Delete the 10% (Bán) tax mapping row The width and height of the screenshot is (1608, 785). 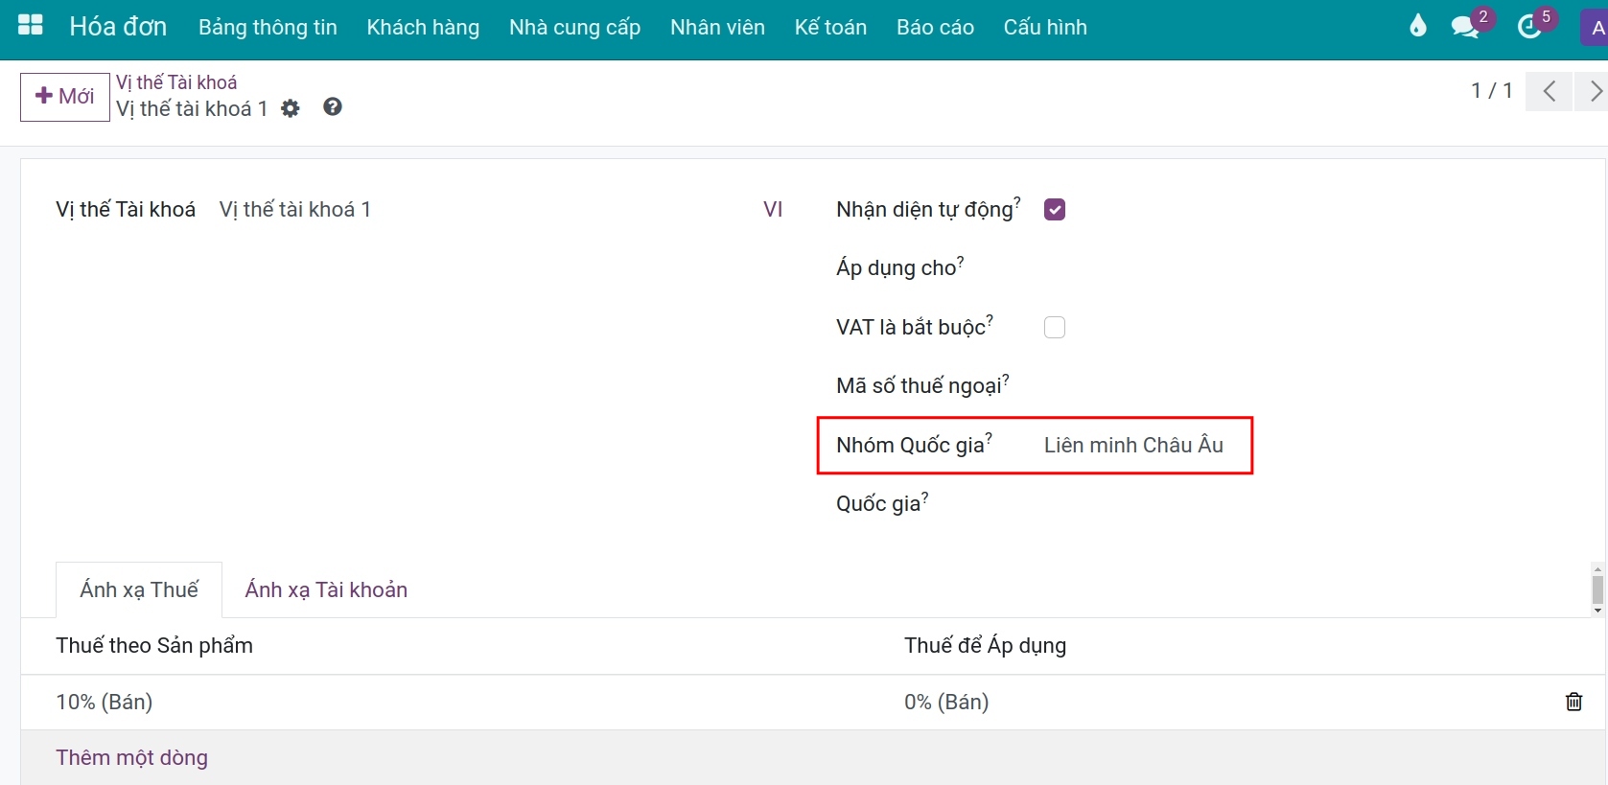(x=1573, y=702)
